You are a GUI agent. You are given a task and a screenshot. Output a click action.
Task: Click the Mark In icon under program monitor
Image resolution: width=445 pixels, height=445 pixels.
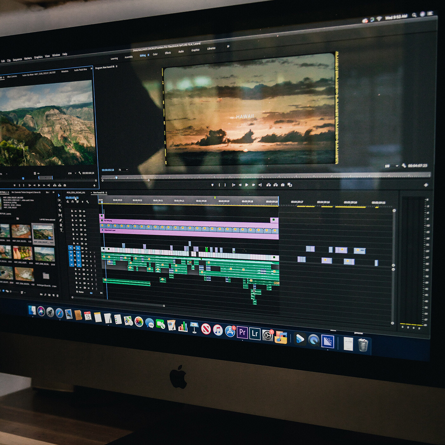219,185
